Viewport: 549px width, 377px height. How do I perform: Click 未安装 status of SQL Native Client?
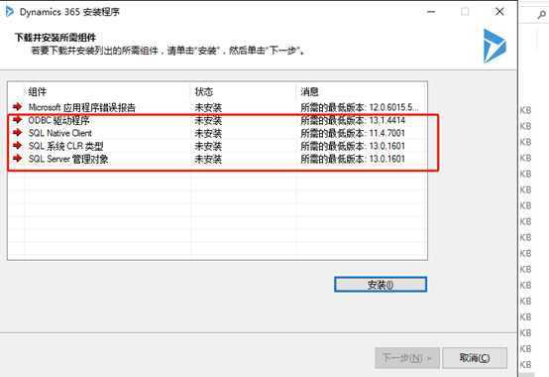click(208, 134)
